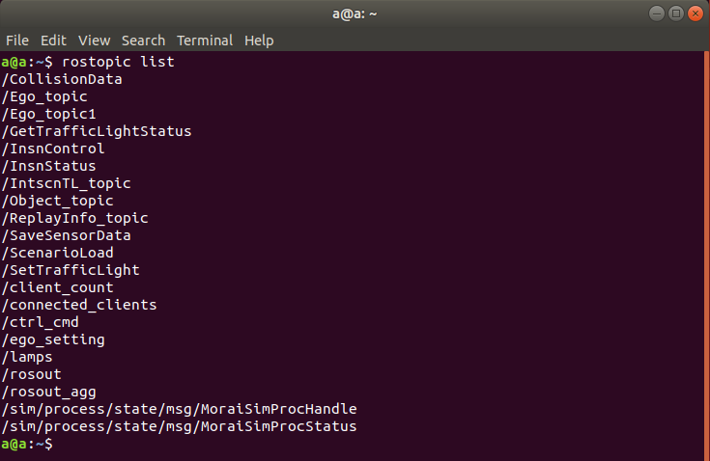This screenshot has height=461, width=710.
Task: Click the /IntscnTL_topic line
Action: (x=66, y=183)
